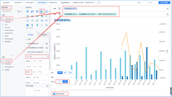Click the 搜索字段 search box
Screen dimensions: 172x97
(9, 11)
